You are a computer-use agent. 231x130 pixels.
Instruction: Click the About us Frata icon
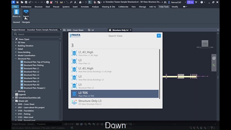tap(16, 13)
